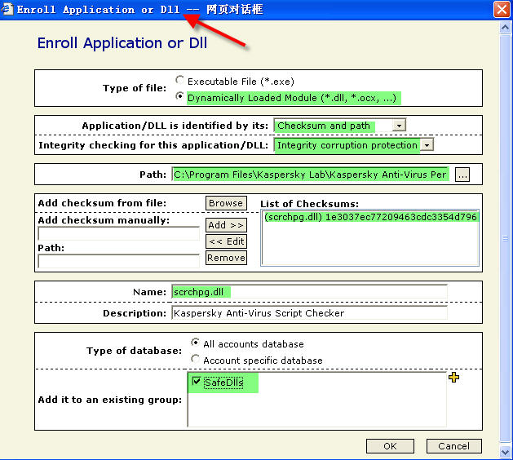513x460 pixels.
Task: Click the vertical scrollbar thumb
Action: pyautogui.click(x=505, y=238)
